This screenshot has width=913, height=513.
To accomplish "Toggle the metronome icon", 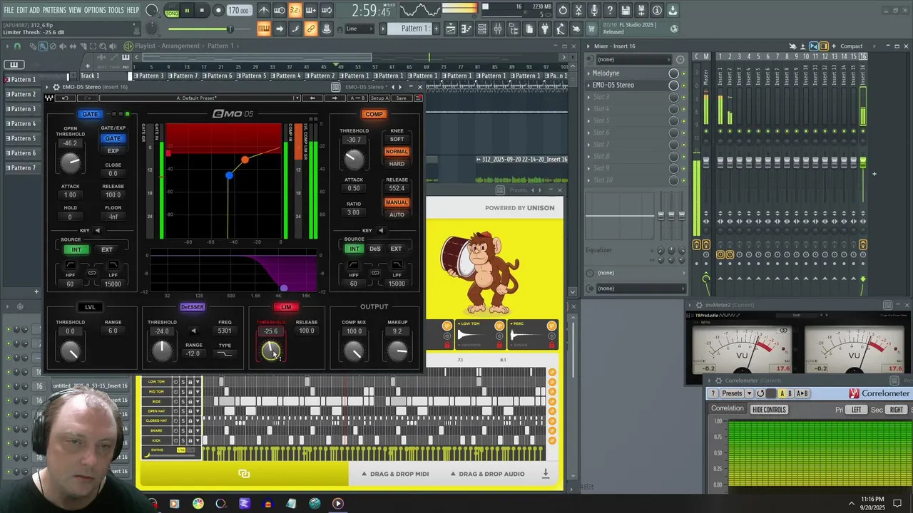I will coord(264,11).
